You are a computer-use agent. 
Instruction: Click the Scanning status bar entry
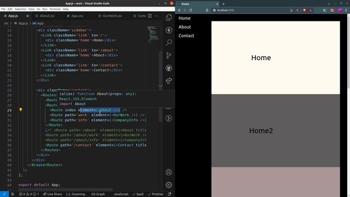pyautogui.click(x=76, y=194)
